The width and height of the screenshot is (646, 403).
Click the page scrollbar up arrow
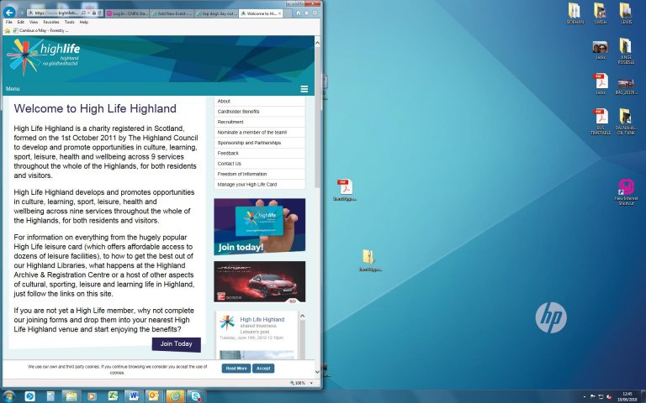[317, 42]
